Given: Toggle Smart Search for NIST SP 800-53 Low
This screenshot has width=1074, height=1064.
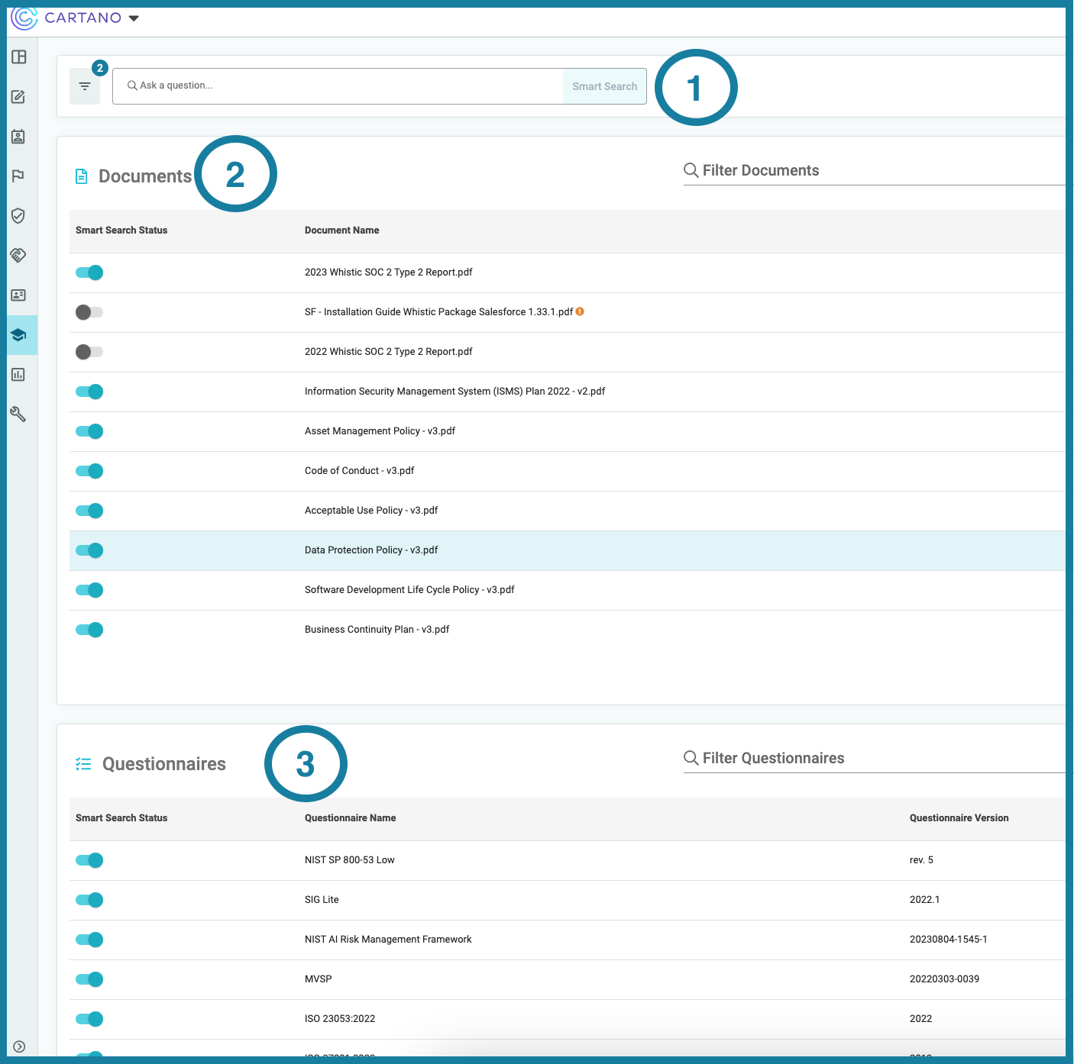Looking at the screenshot, I should point(89,860).
